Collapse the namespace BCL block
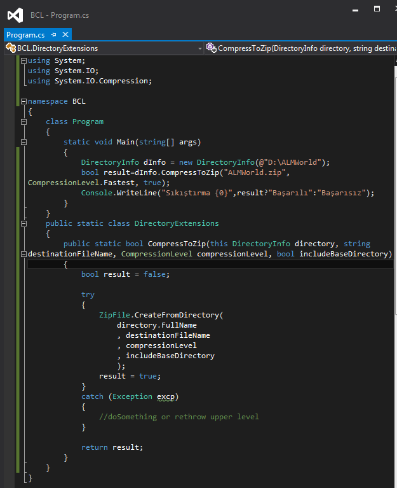This screenshot has width=397, height=488. [24, 102]
